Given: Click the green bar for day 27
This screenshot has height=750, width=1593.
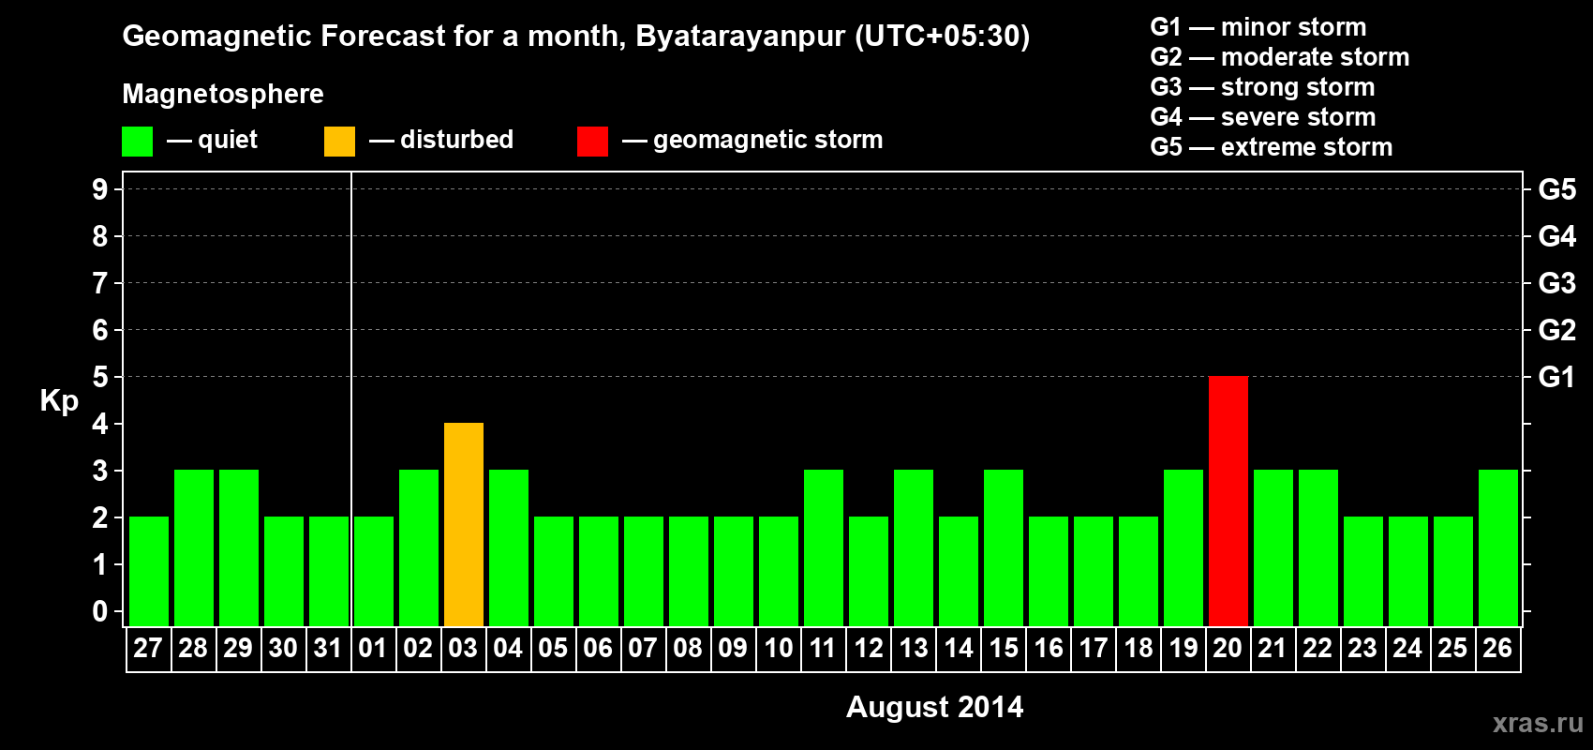Looking at the screenshot, I should [x=149, y=571].
